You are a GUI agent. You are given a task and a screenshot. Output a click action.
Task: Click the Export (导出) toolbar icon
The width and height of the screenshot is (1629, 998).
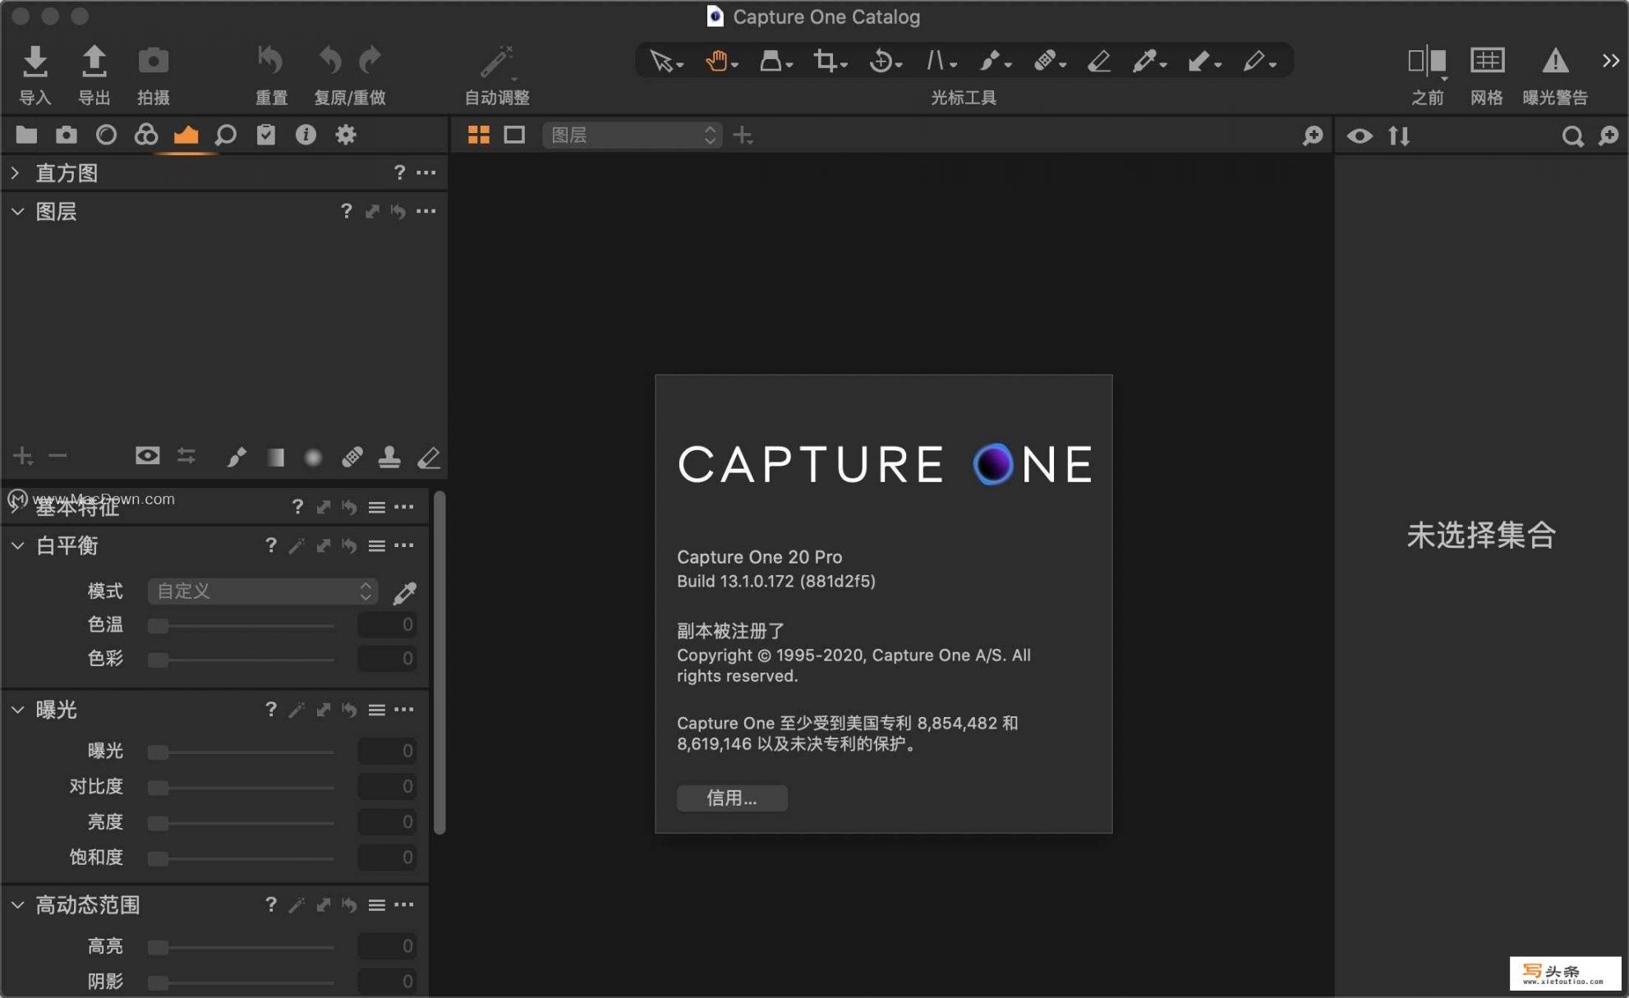94,61
